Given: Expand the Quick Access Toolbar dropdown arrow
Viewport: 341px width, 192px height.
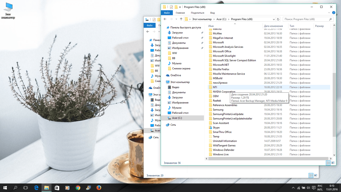Looking at the screenshot, I should (x=180, y=7).
